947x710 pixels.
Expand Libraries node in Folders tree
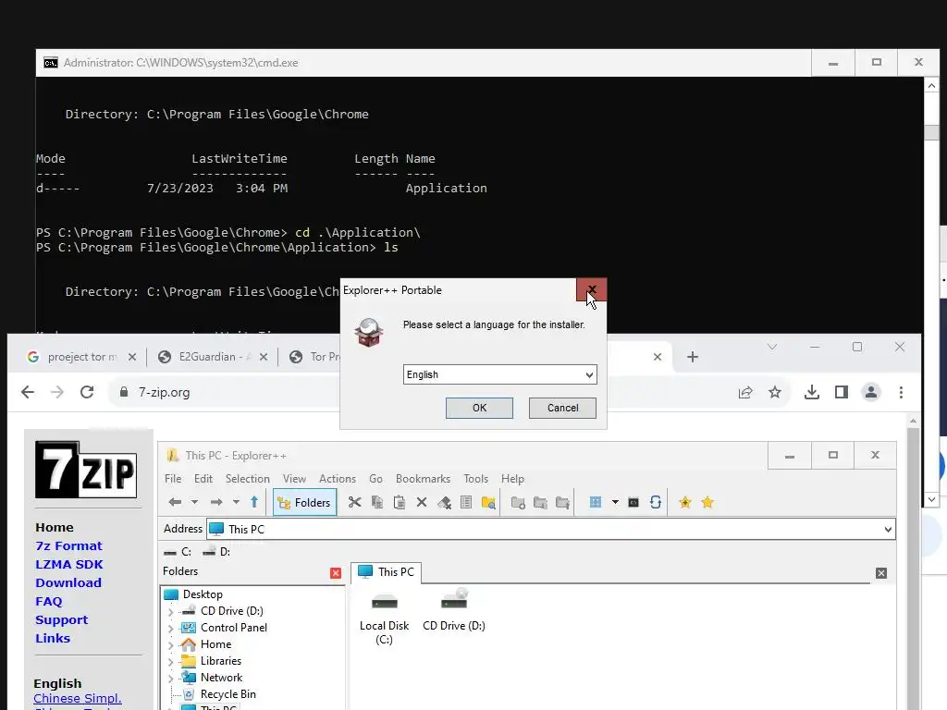(170, 662)
